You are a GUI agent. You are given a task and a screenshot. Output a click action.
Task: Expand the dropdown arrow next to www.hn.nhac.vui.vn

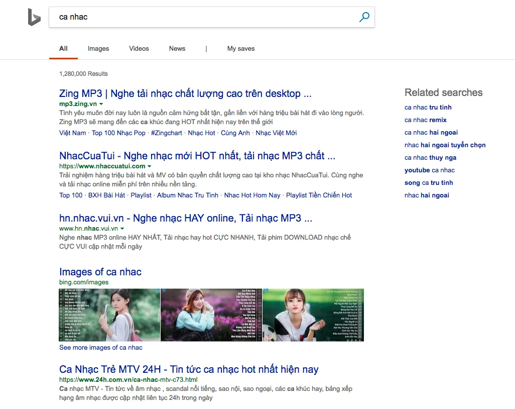click(x=122, y=229)
